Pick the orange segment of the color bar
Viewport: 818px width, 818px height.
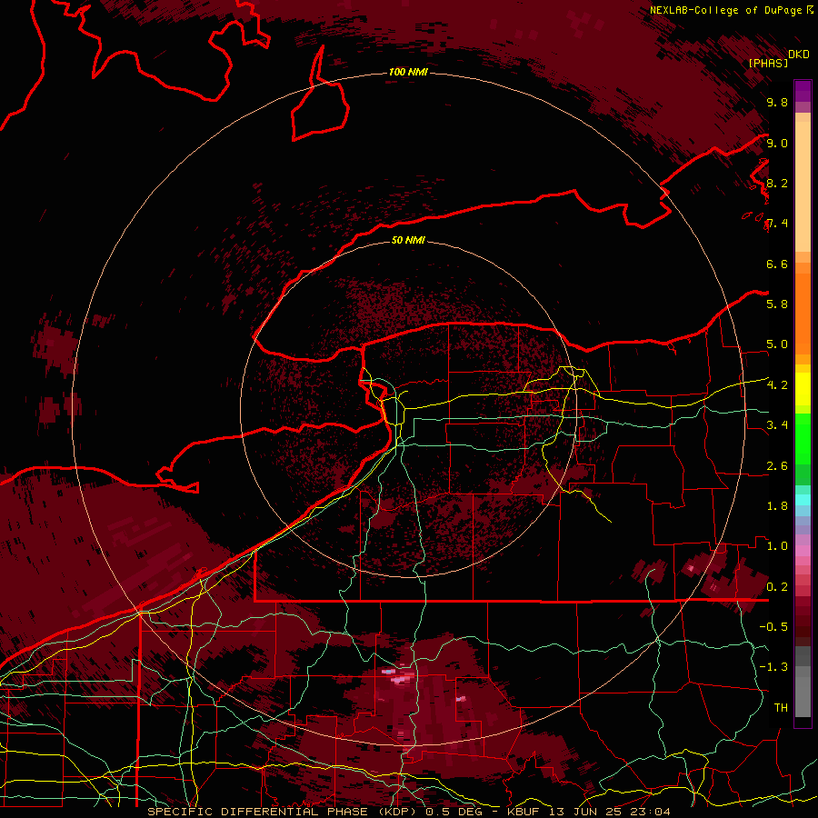pos(803,313)
